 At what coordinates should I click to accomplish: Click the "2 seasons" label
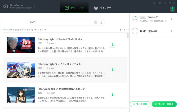point(51,43)
